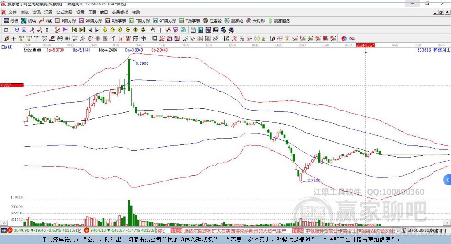Open the 板块 sectors view
Screen dimensions: 451x244
click(28, 21)
